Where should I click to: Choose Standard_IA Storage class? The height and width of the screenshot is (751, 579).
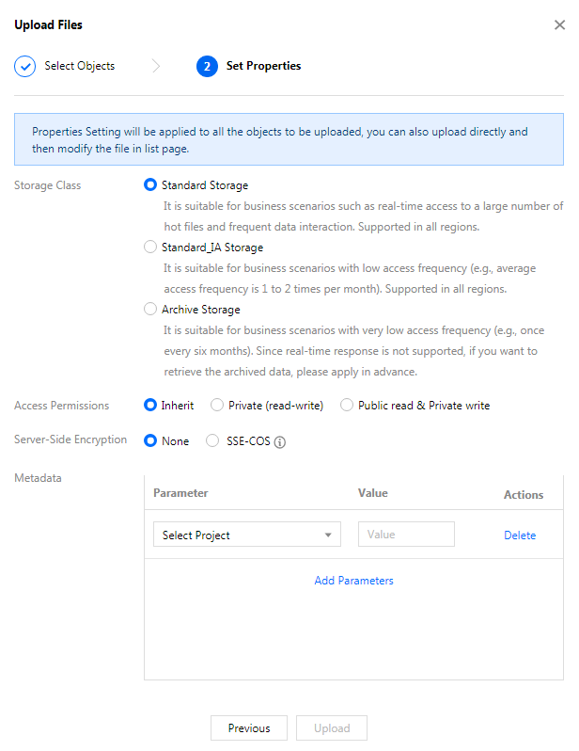pyautogui.click(x=150, y=247)
